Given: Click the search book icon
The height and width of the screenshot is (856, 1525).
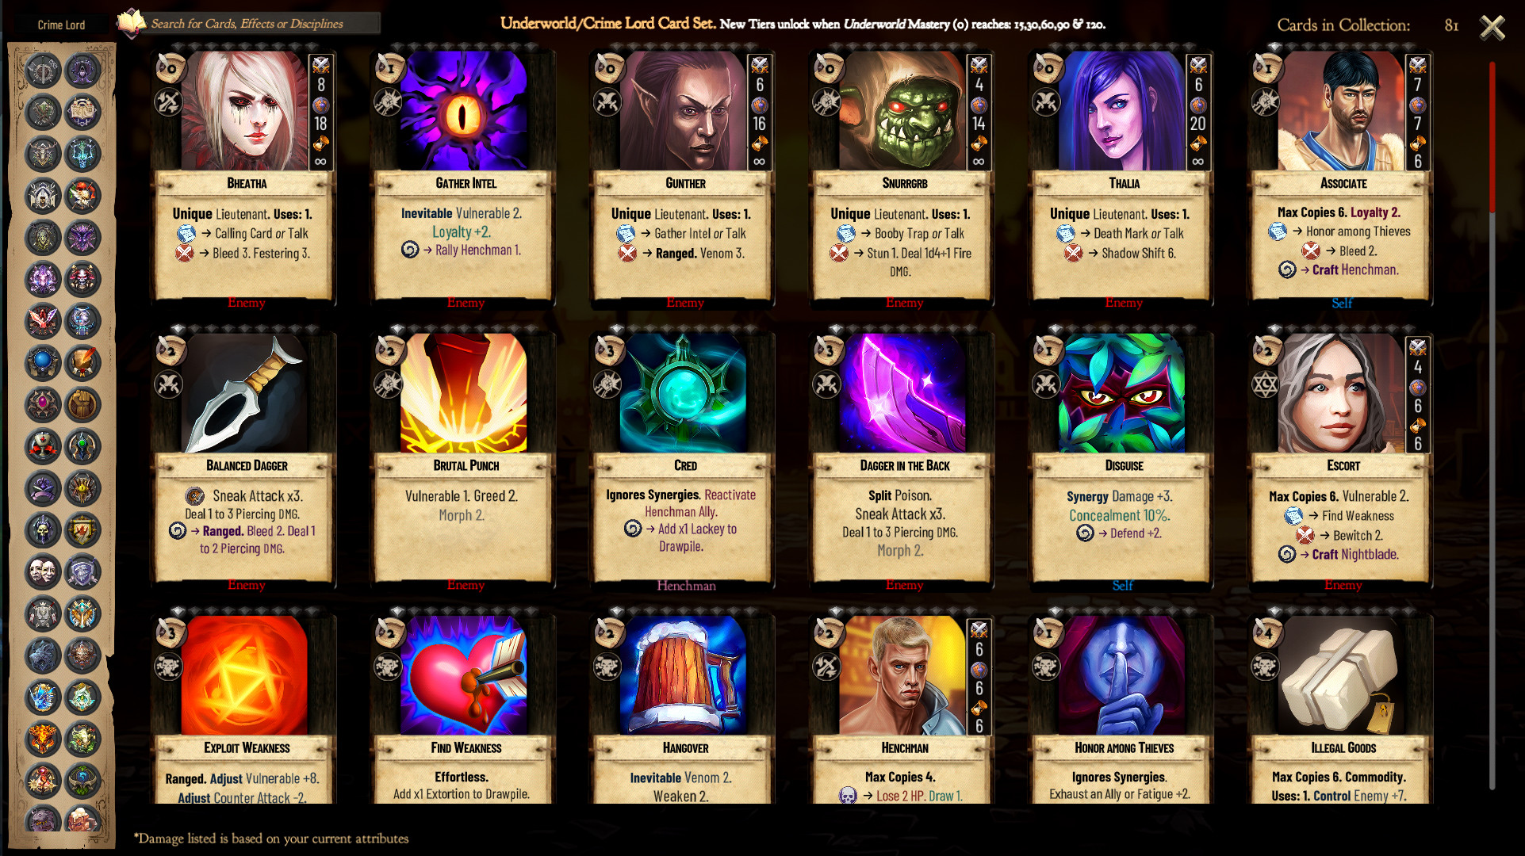Looking at the screenshot, I should (131, 24).
